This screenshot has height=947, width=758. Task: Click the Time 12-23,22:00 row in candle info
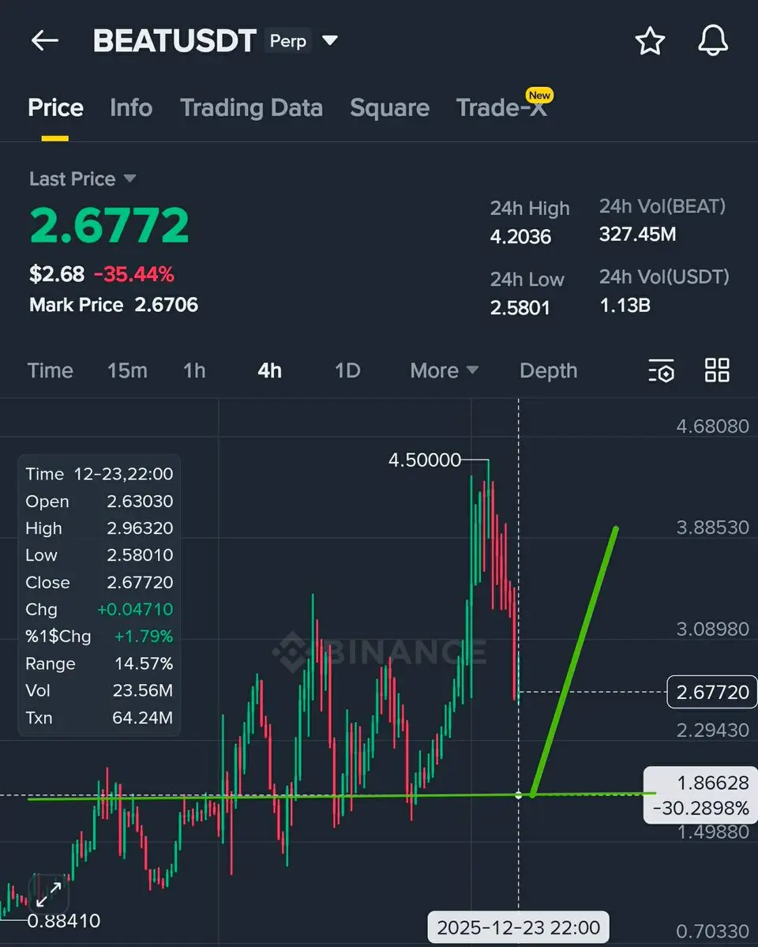99,474
